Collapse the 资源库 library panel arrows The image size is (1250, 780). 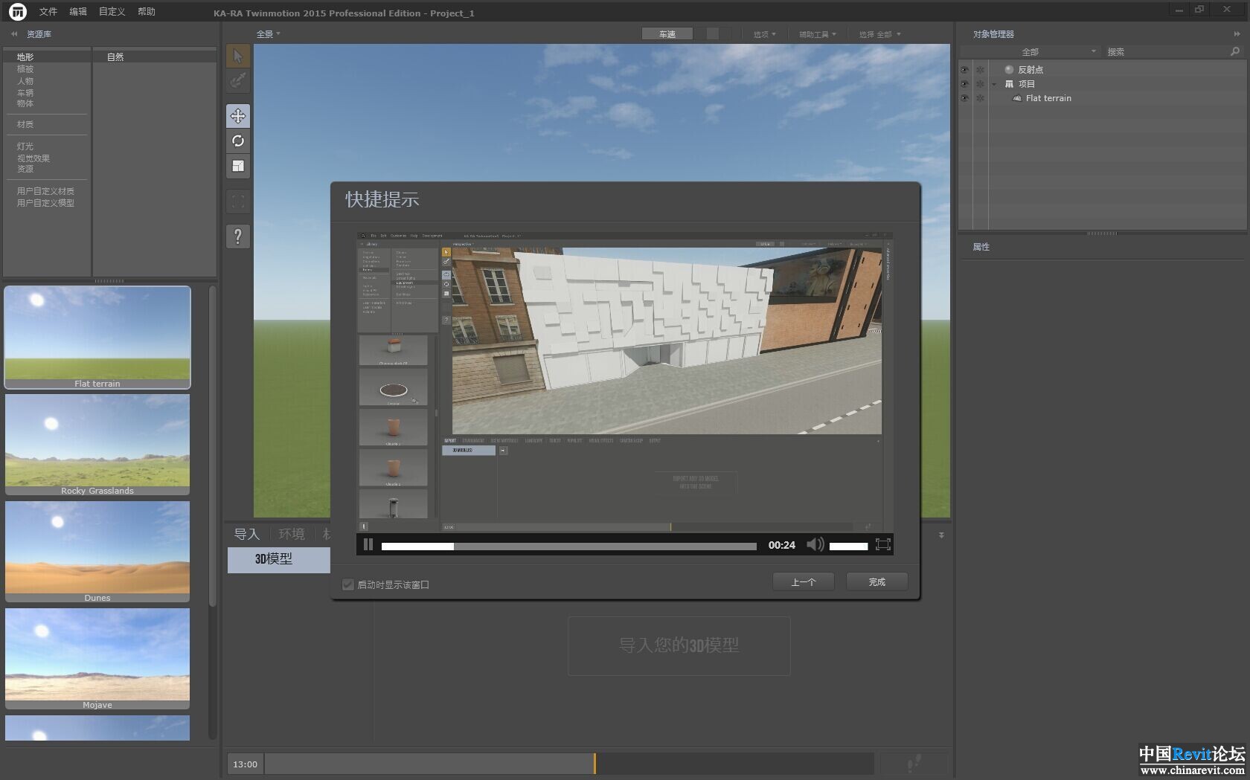(x=13, y=34)
